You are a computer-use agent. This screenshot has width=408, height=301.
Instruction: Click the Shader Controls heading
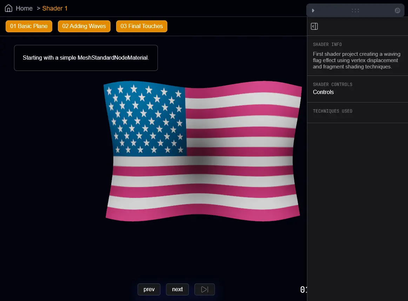point(333,85)
